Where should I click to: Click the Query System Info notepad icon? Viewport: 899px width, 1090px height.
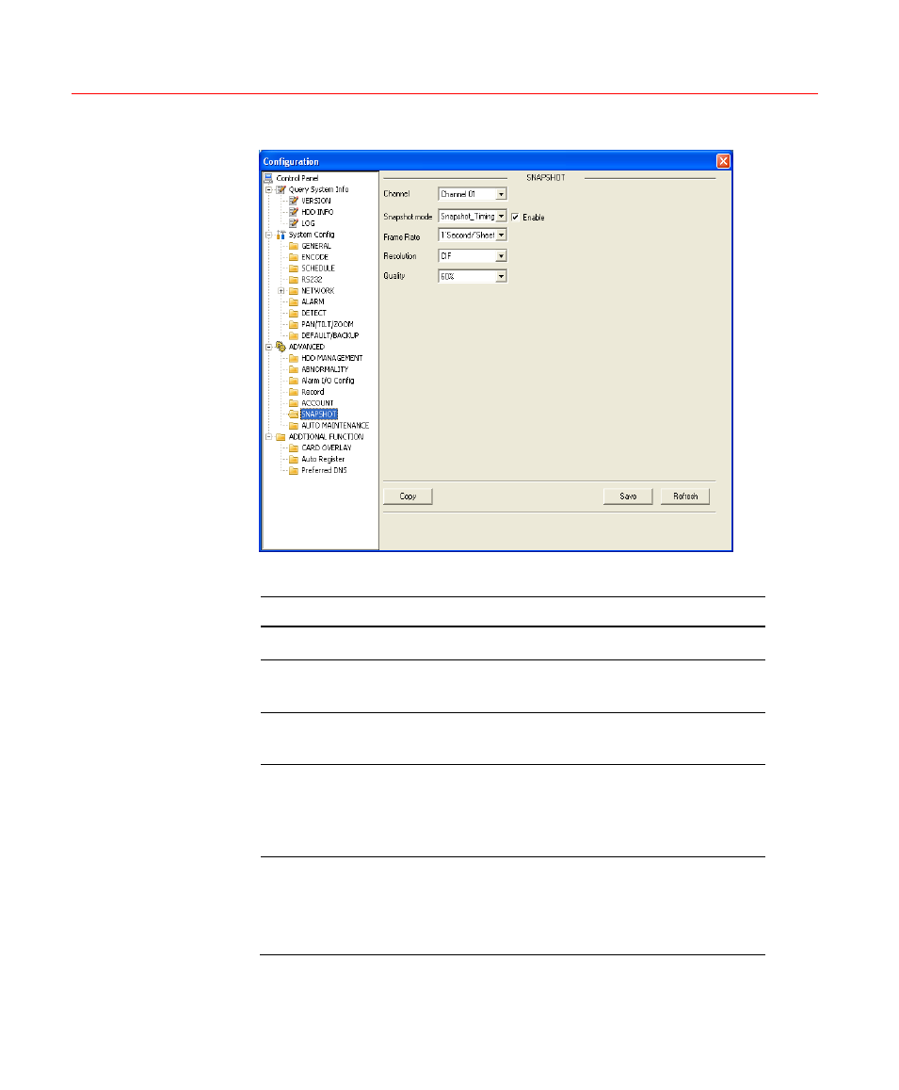[281, 189]
